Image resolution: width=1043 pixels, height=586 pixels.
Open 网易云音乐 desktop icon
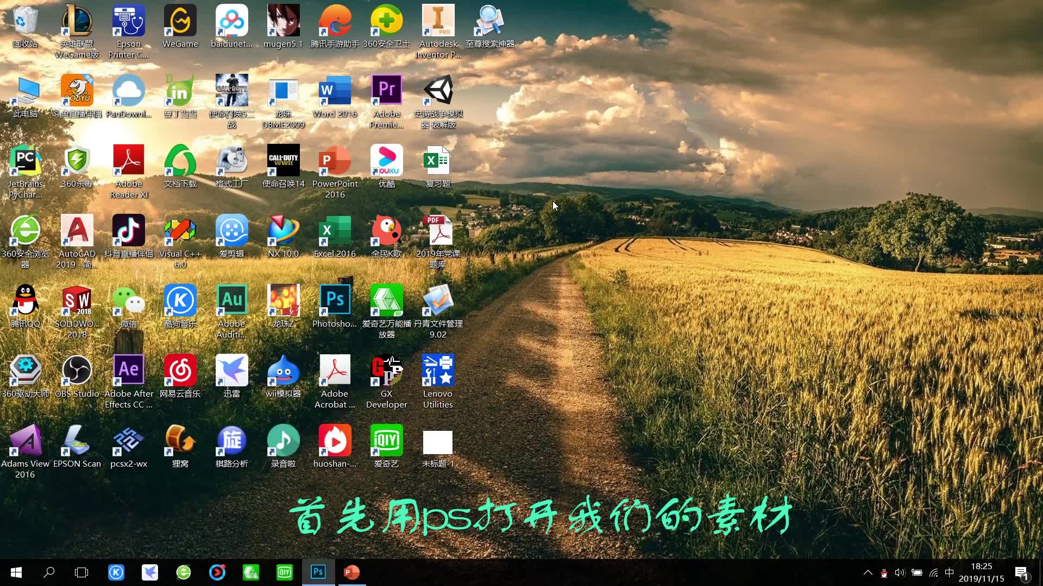click(180, 377)
